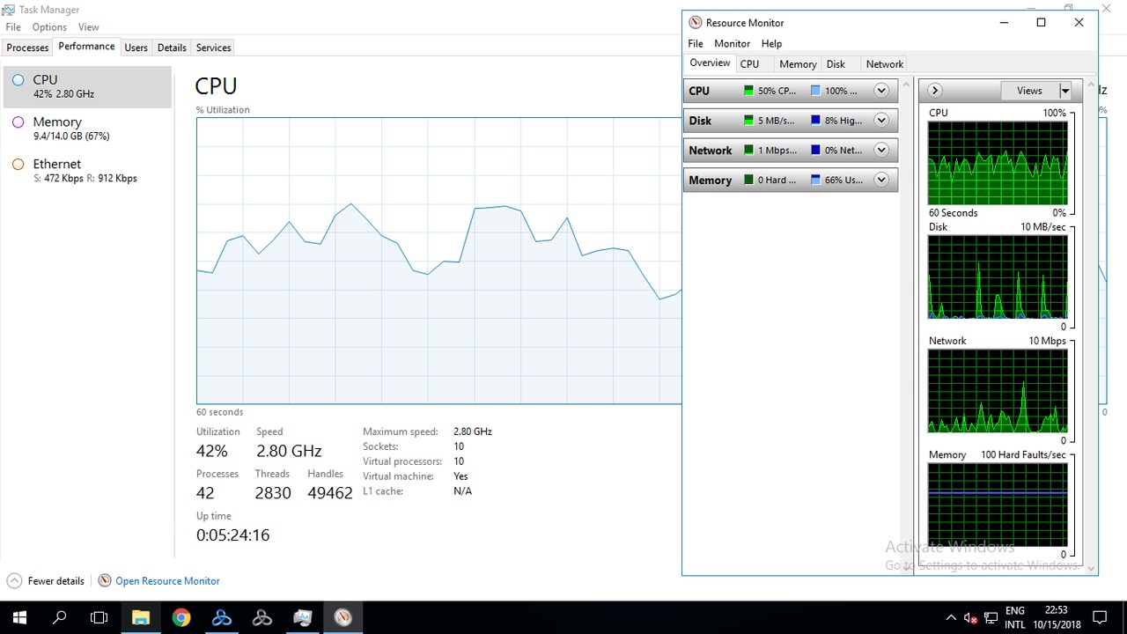This screenshot has height=634, width=1127.
Task: Click the Fewer details chevron icon
Action: tap(14, 581)
